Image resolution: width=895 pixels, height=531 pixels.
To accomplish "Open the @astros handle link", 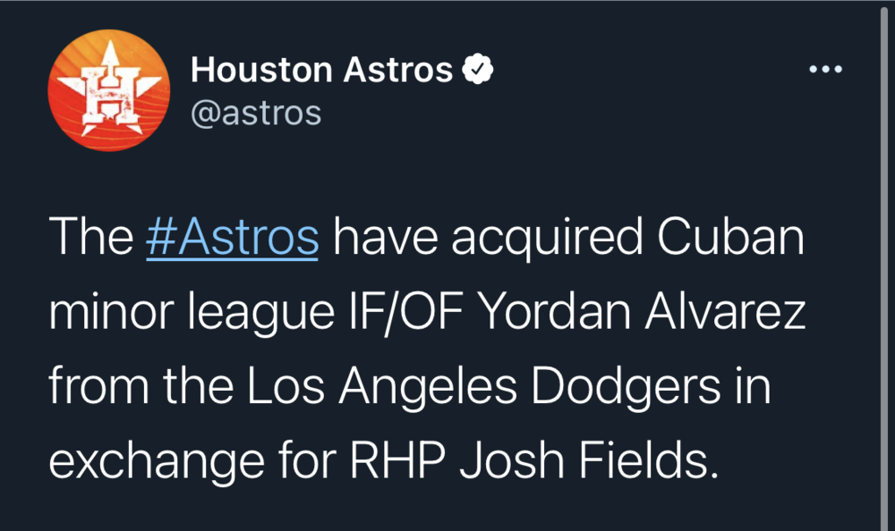I will coord(256,114).
